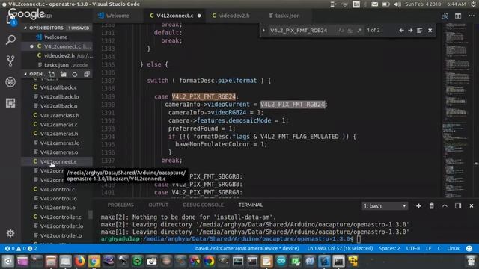Open the editor More Actions menu
The height and width of the screenshot is (269, 479).
[x=472, y=16]
